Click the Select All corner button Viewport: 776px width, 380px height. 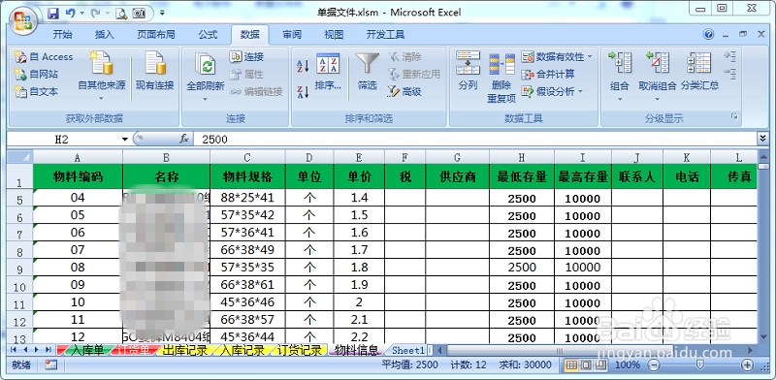click(19, 157)
